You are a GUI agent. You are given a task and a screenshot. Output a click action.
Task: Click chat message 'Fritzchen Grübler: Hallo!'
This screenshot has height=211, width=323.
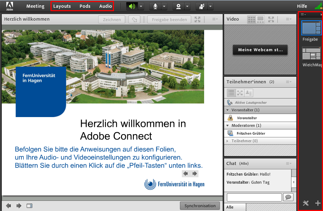[248, 174]
